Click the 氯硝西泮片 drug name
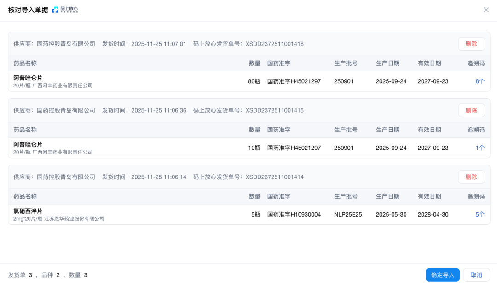The image size is (497, 285). (x=28, y=211)
